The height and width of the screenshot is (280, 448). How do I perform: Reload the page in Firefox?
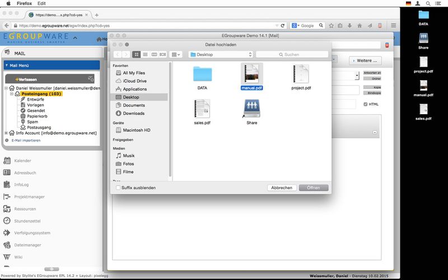coord(283,25)
